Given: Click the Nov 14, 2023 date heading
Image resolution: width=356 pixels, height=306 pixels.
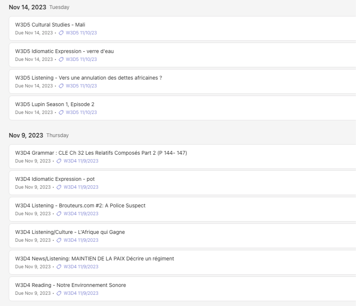Looking at the screenshot, I should [x=28, y=7].
